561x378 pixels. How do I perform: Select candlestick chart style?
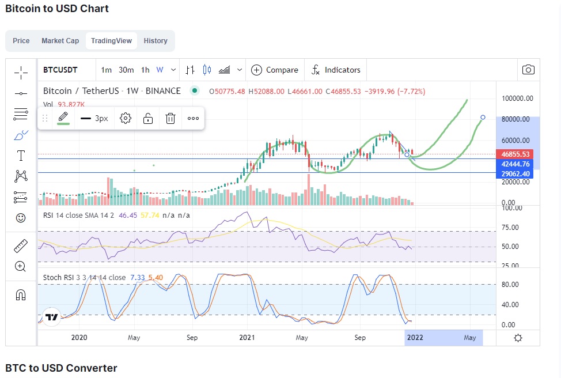[x=207, y=70]
